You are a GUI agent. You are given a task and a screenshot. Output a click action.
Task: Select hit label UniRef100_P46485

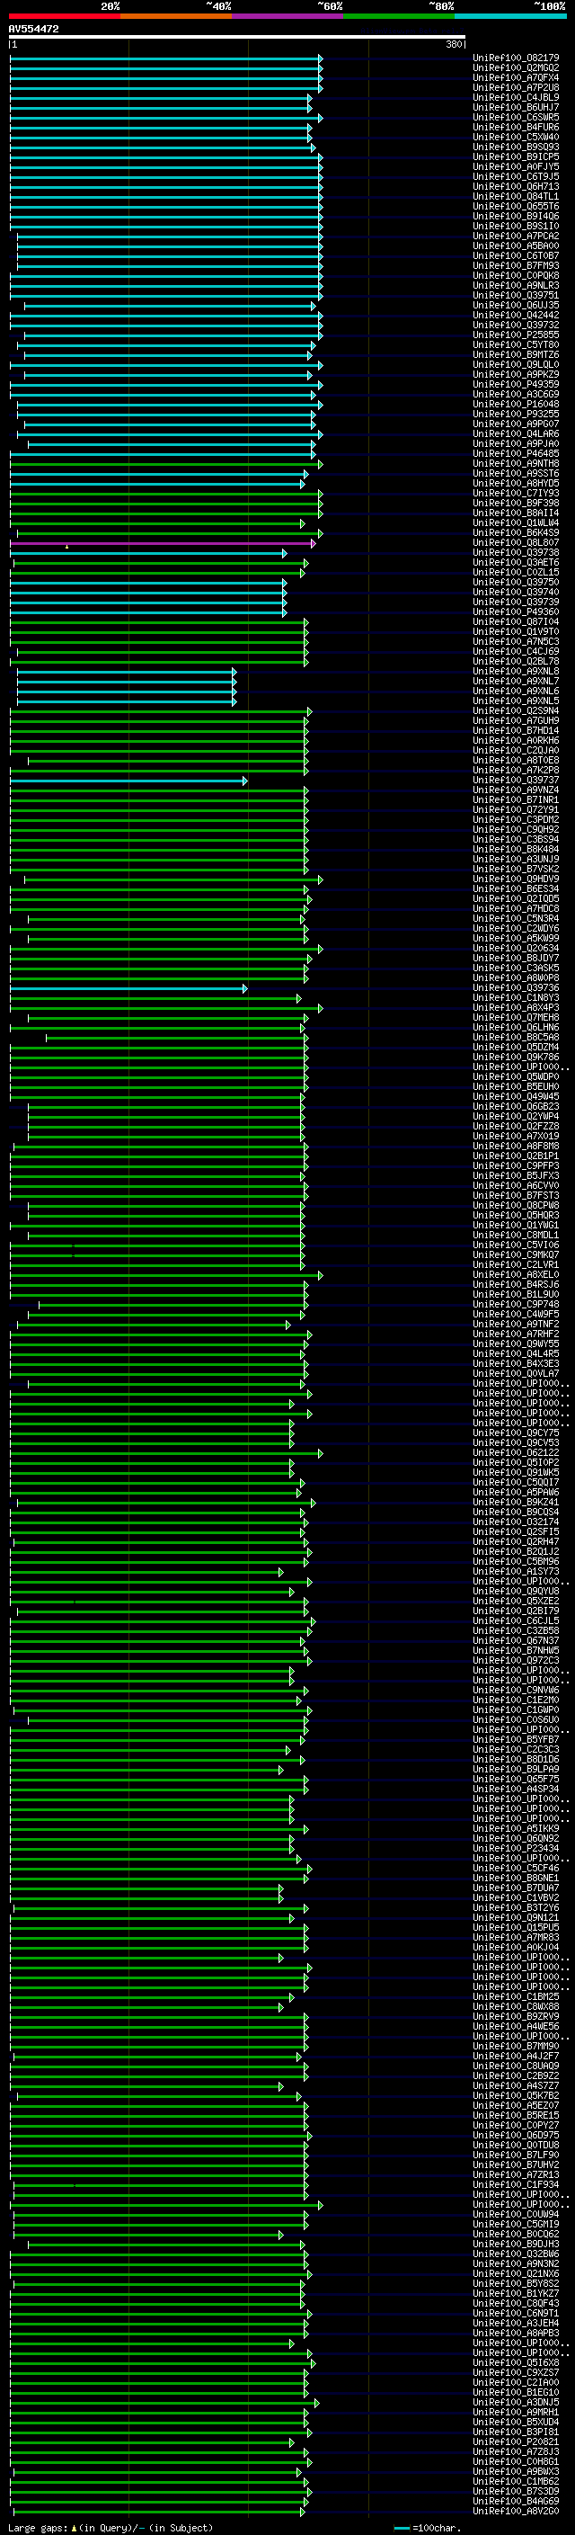(x=516, y=453)
